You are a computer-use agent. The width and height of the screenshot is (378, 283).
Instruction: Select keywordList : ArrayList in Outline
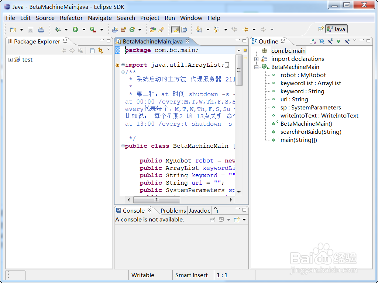(311, 83)
